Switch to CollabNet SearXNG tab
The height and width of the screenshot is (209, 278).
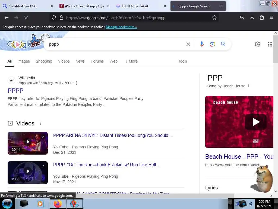[28, 6]
